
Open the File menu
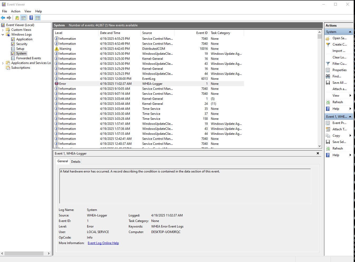pos(4,11)
